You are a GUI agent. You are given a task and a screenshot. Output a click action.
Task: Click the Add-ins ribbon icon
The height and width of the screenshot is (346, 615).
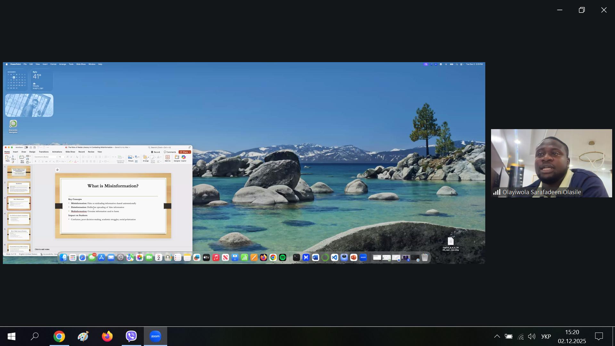168,157
